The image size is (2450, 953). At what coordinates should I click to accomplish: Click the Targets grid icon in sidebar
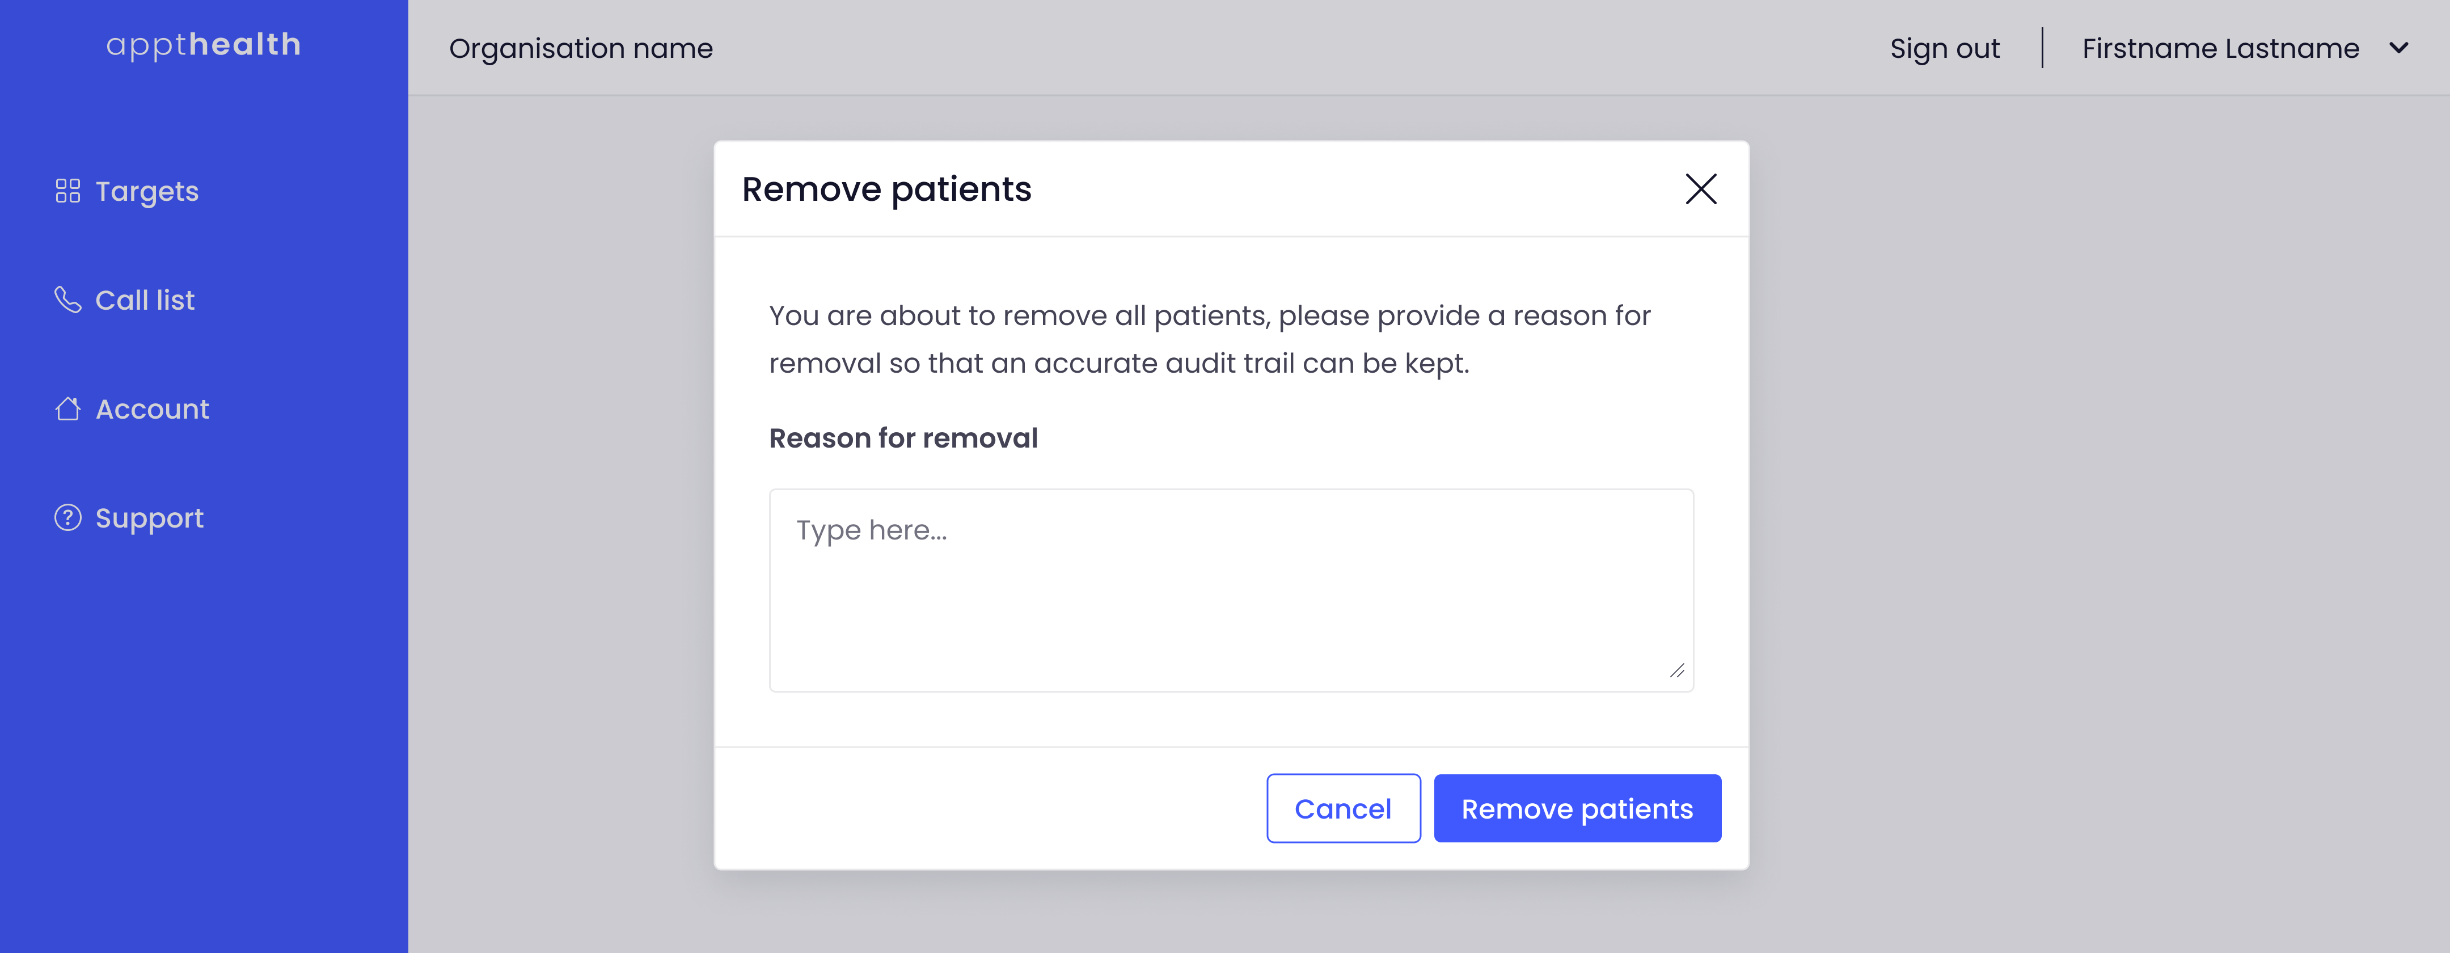[x=67, y=191]
